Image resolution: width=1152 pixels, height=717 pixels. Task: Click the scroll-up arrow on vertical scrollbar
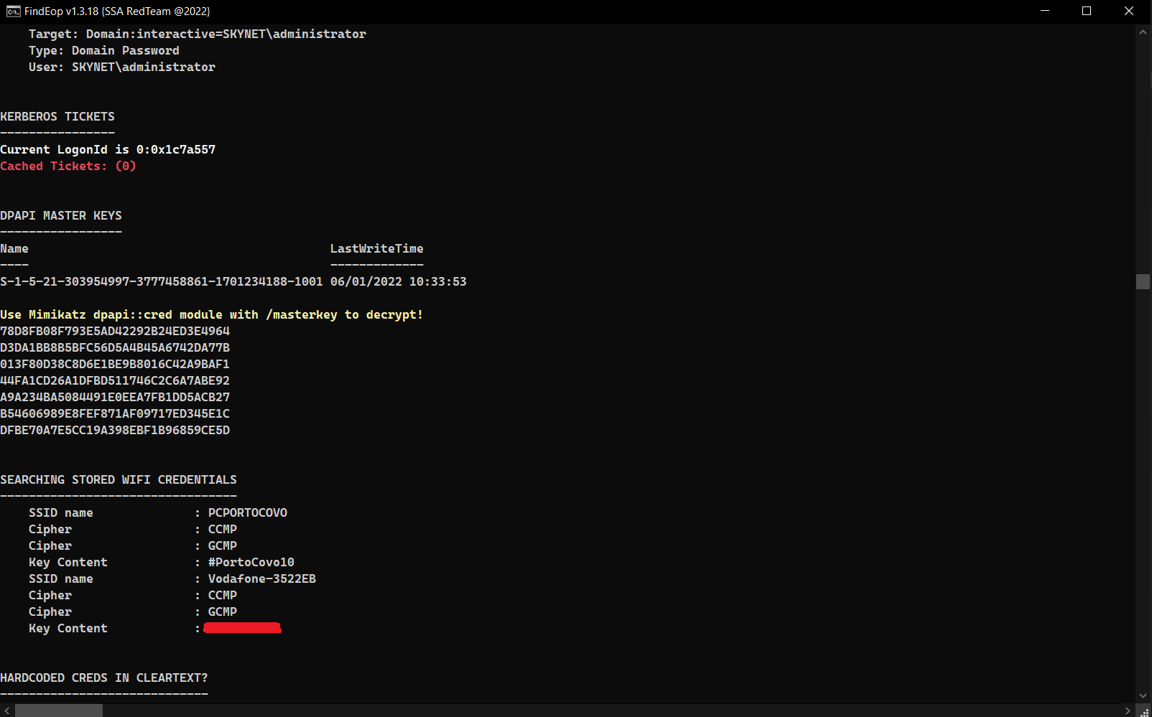pos(1142,32)
